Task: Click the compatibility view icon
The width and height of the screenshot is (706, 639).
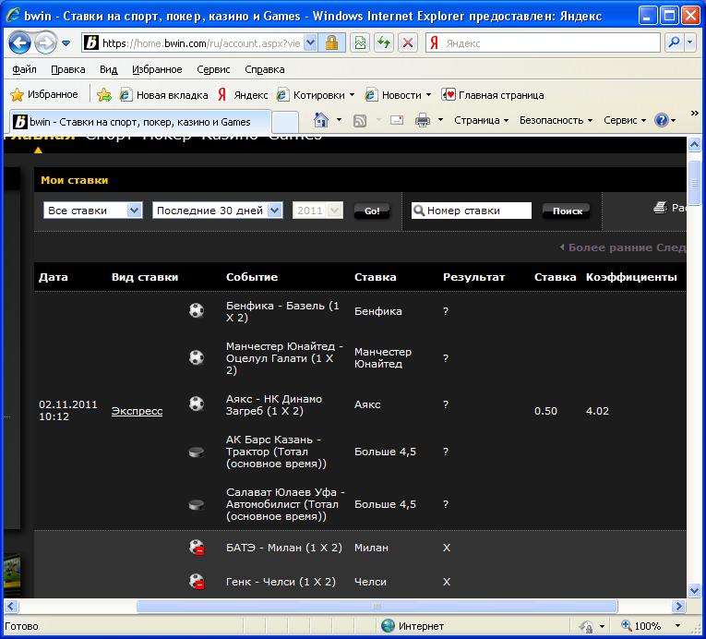Action: pyautogui.click(x=360, y=43)
